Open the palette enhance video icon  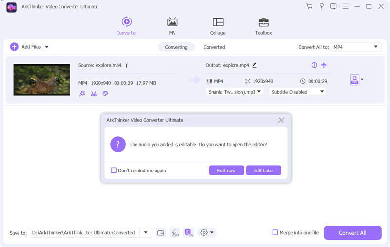tap(105, 94)
